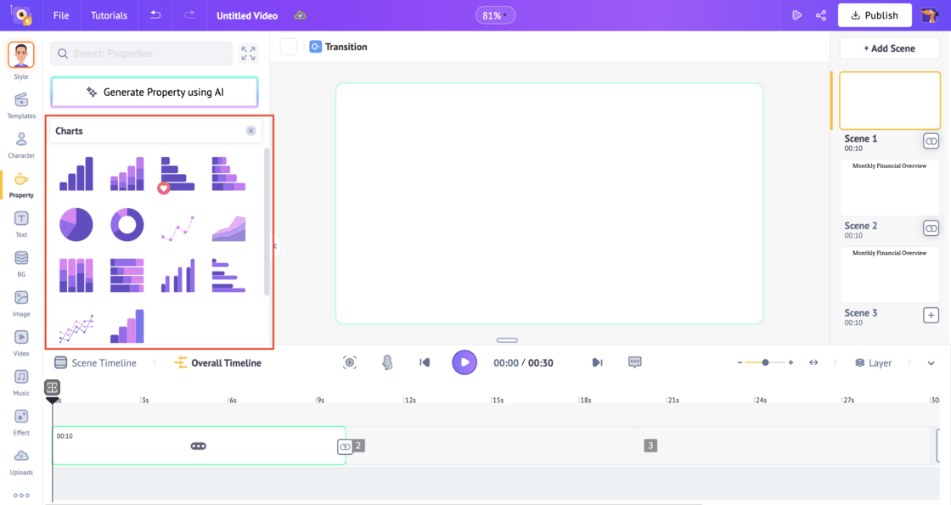Click the share icon in top bar

tap(821, 15)
